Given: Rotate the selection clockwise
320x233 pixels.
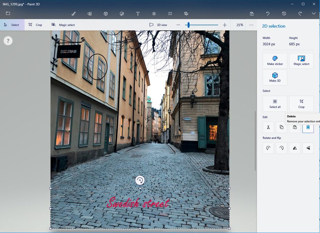Looking at the screenshot, I should (x=281, y=148).
